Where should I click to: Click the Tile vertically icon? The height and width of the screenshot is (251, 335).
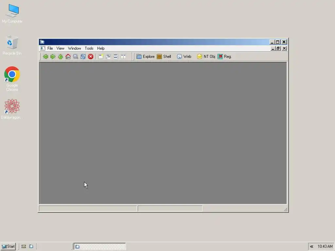[x=123, y=57]
